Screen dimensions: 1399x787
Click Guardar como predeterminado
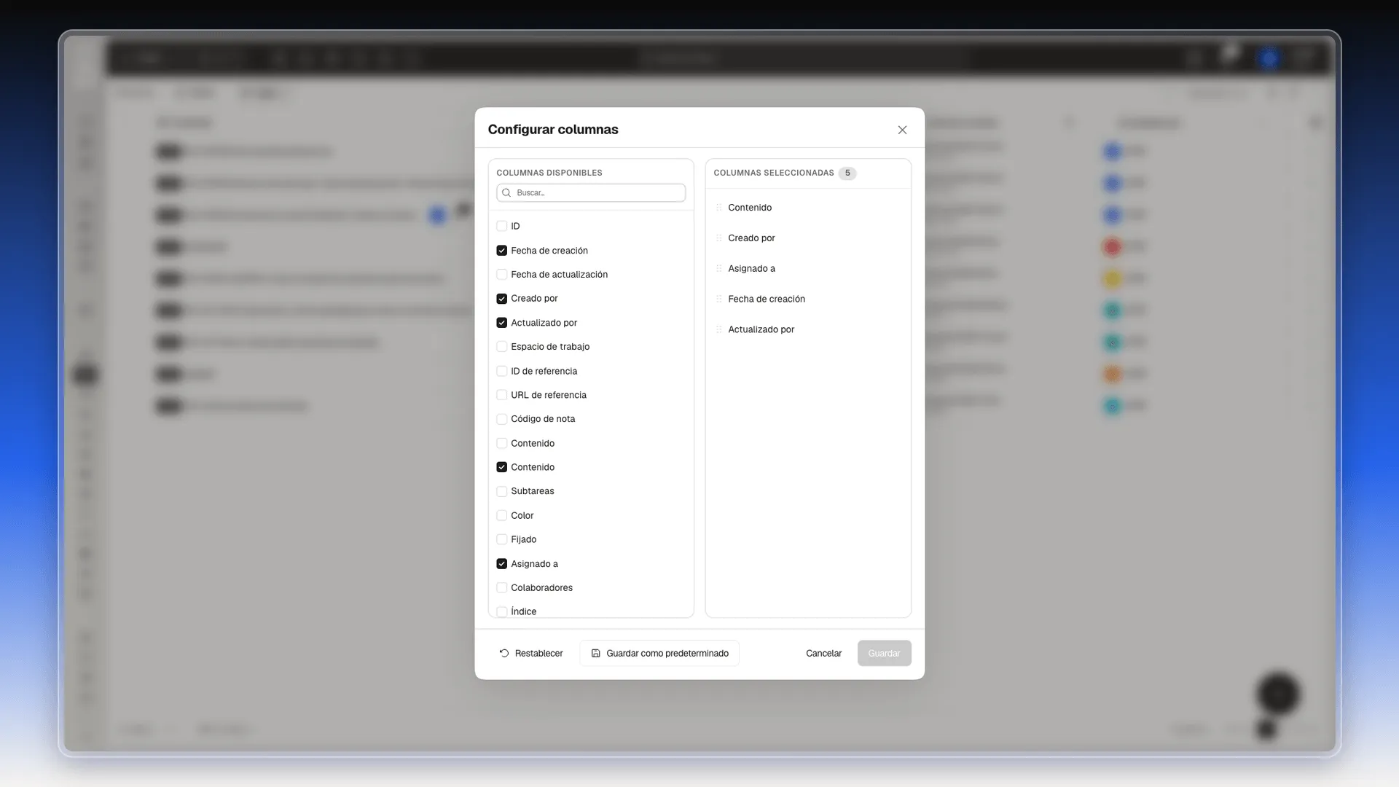click(659, 654)
